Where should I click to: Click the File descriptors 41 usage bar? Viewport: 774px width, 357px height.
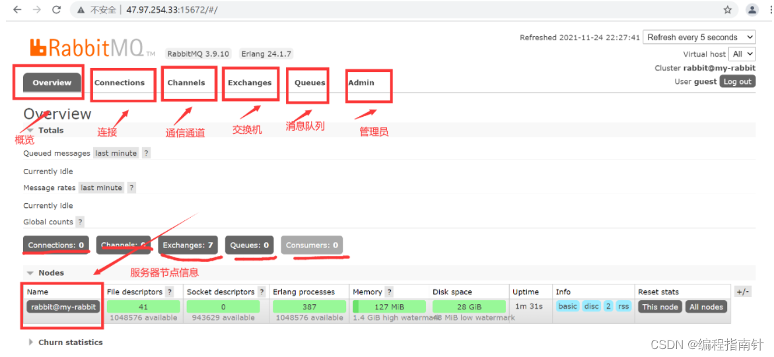click(x=143, y=307)
